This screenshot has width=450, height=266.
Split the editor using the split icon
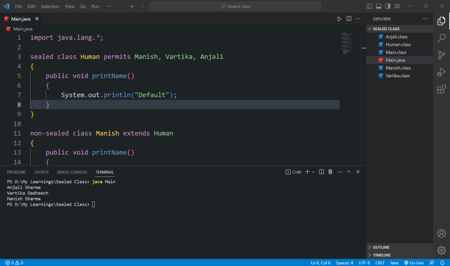(349, 18)
